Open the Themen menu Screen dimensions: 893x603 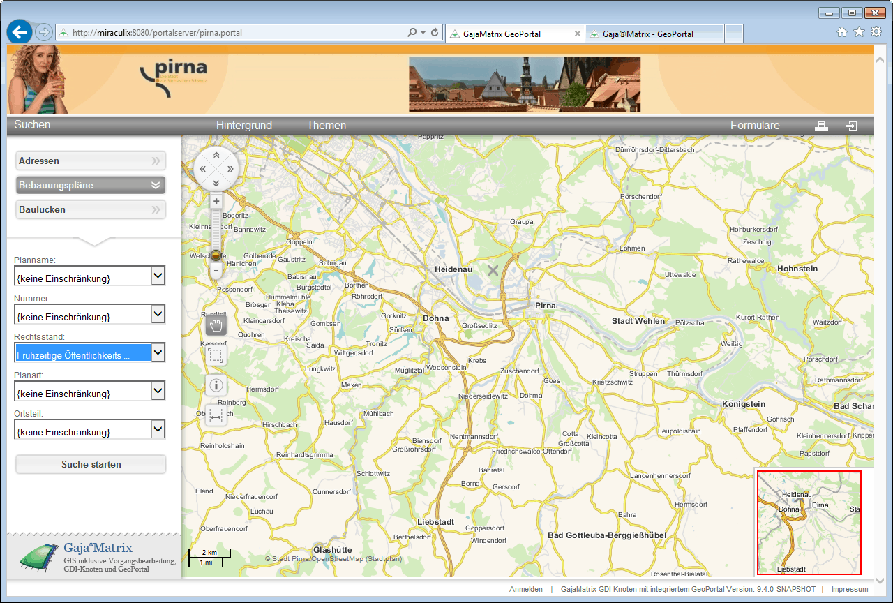[326, 126]
